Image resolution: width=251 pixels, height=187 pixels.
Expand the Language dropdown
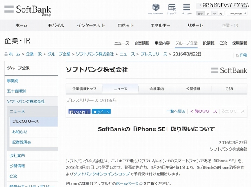click(x=237, y=13)
